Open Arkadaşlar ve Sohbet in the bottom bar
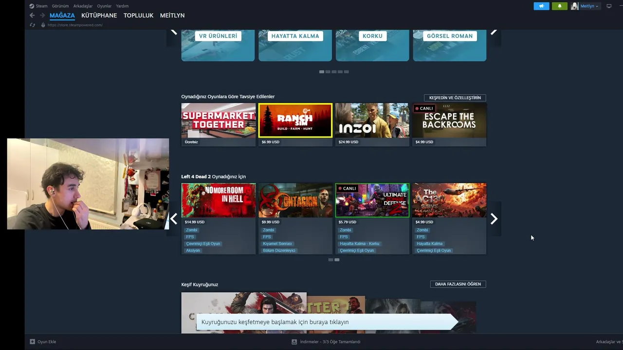 point(609,342)
